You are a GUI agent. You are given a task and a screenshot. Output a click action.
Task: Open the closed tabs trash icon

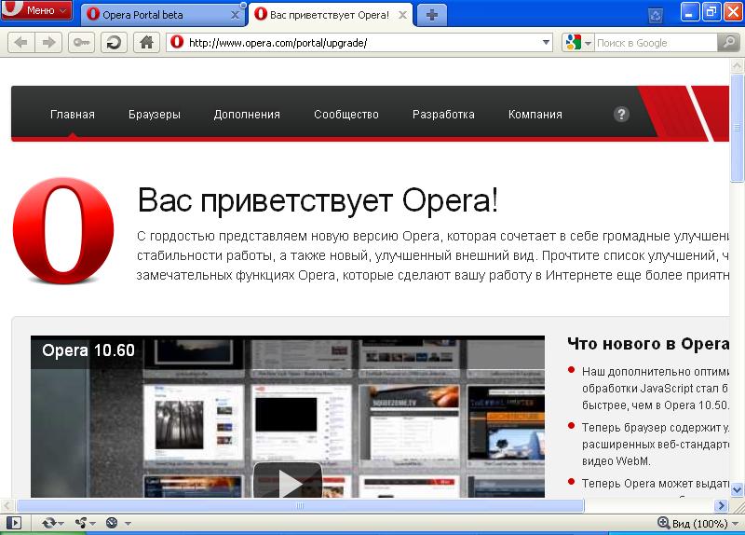656,16
